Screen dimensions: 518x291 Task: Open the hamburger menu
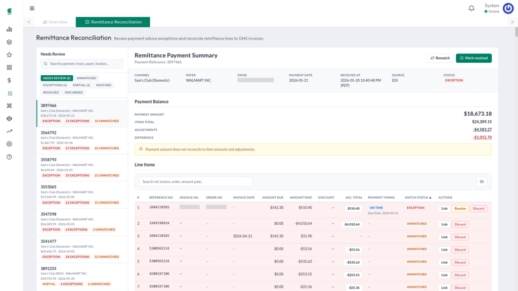click(32, 8)
